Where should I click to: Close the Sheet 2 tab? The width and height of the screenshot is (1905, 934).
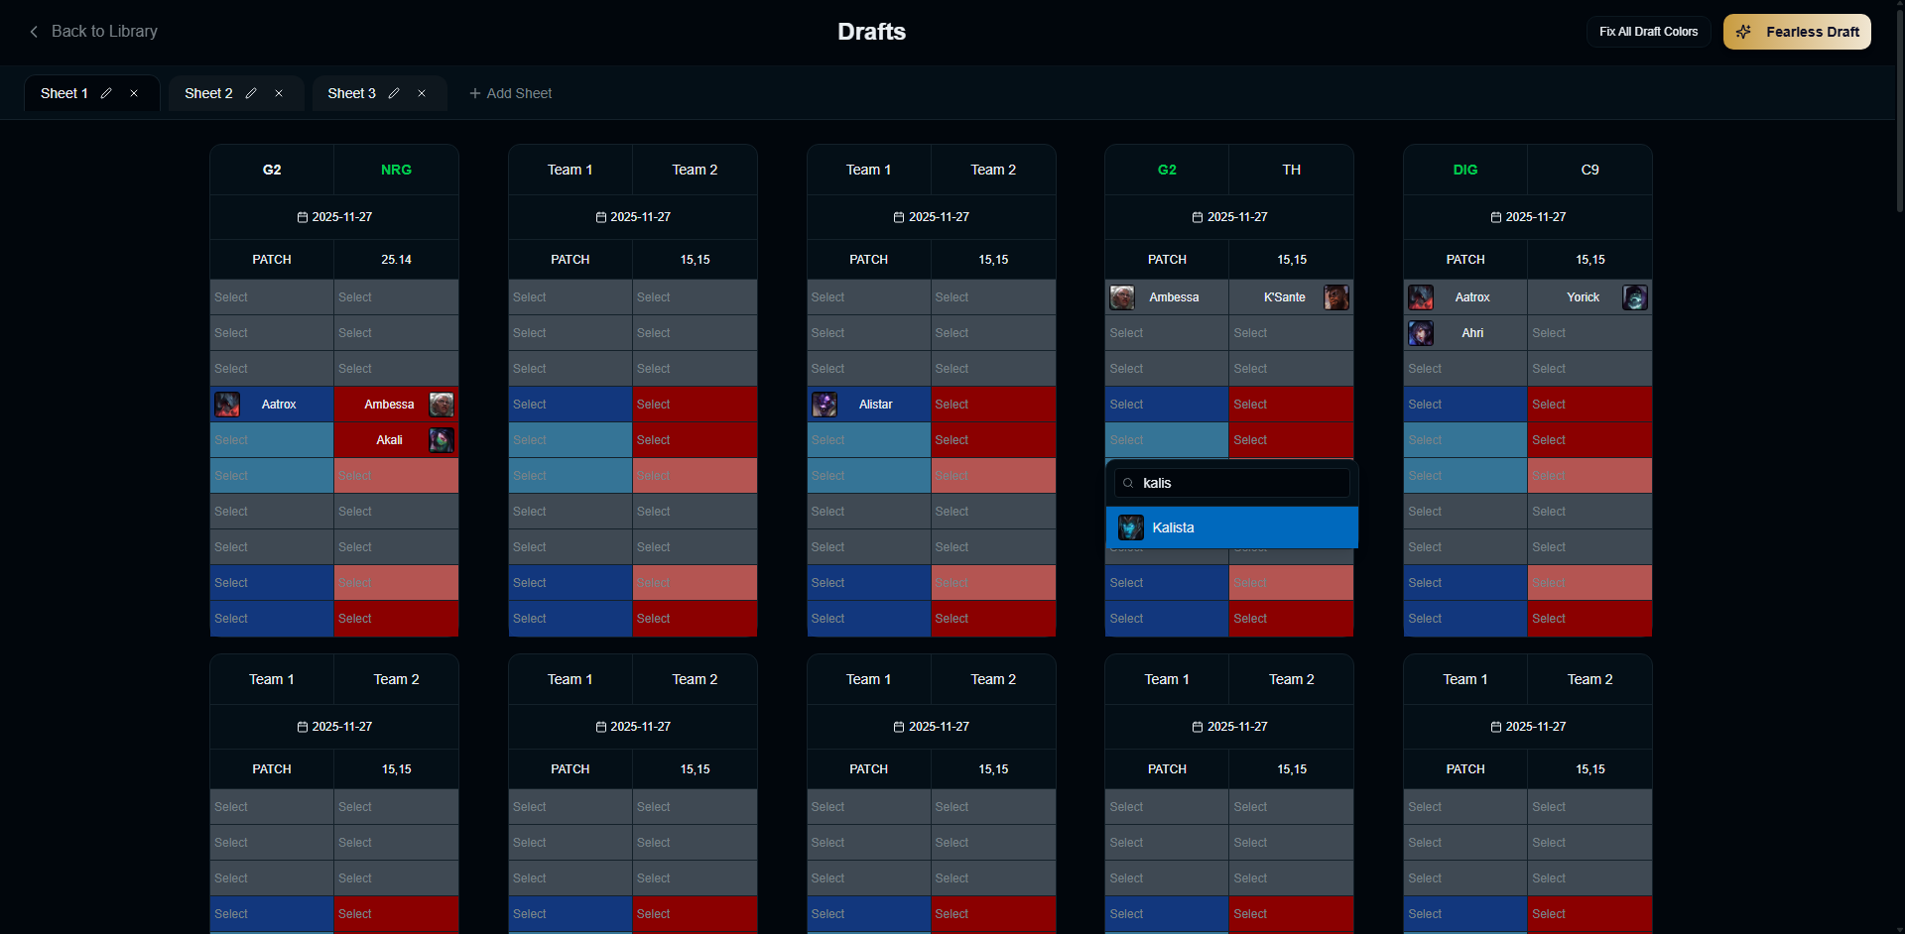(x=279, y=92)
